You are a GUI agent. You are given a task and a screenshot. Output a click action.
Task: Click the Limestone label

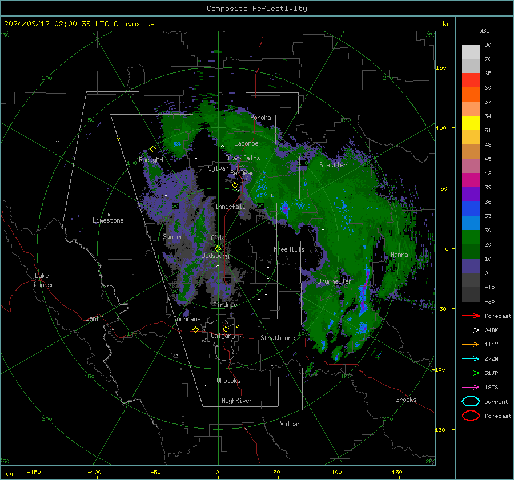(x=108, y=220)
